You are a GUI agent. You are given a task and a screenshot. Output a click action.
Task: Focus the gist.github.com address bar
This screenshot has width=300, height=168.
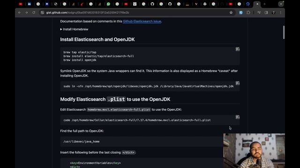(x=134, y=13)
